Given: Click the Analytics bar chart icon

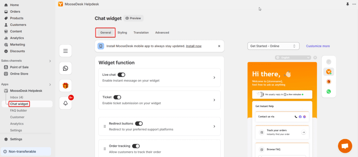Looking at the screenshot, I should [x=6, y=38].
